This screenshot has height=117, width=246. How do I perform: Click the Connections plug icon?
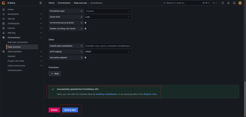click(3, 38)
